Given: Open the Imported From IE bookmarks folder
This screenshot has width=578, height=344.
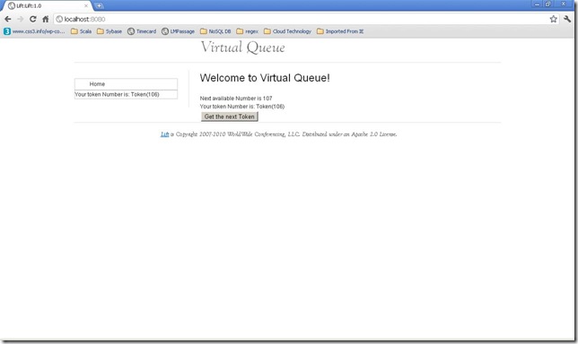Looking at the screenshot, I should click(340, 31).
